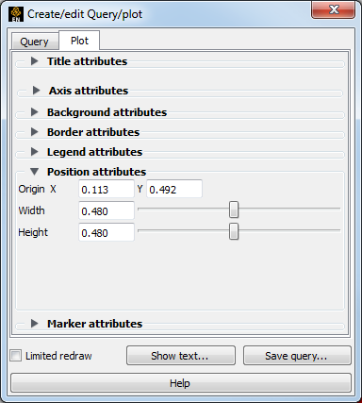The height and width of the screenshot is (403, 362).
Task: Enable the Limited redraw checkbox
Action: [x=15, y=356]
